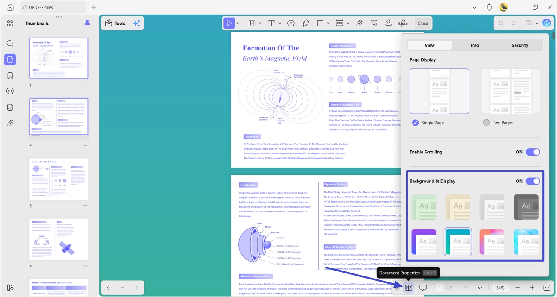Open the Signature tool
Image resolution: width=557 pixels, height=297 pixels.
pyautogui.click(x=403, y=23)
